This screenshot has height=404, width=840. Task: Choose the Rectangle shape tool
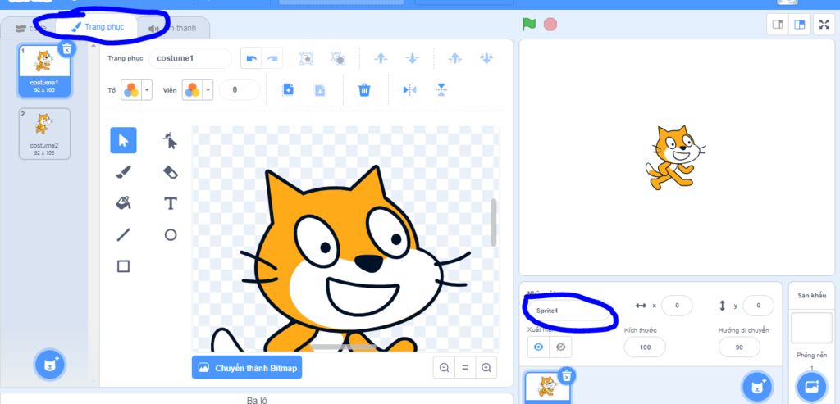pos(123,266)
